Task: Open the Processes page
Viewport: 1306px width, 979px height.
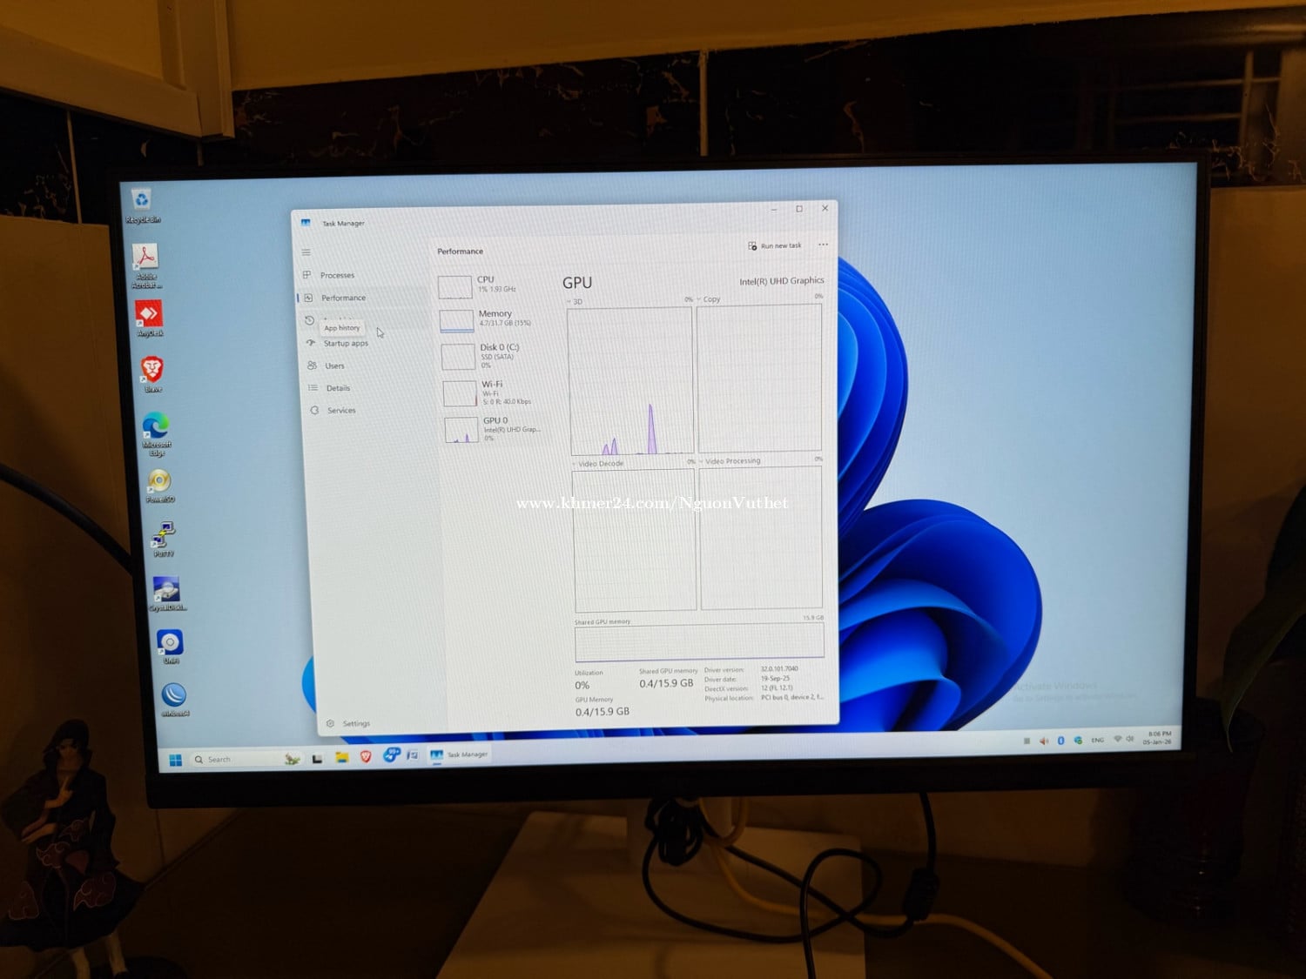Action: (x=336, y=275)
